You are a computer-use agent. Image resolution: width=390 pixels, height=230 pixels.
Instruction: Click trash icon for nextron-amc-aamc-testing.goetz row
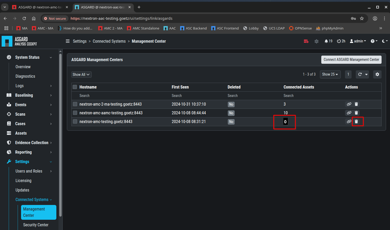[x=356, y=113]
